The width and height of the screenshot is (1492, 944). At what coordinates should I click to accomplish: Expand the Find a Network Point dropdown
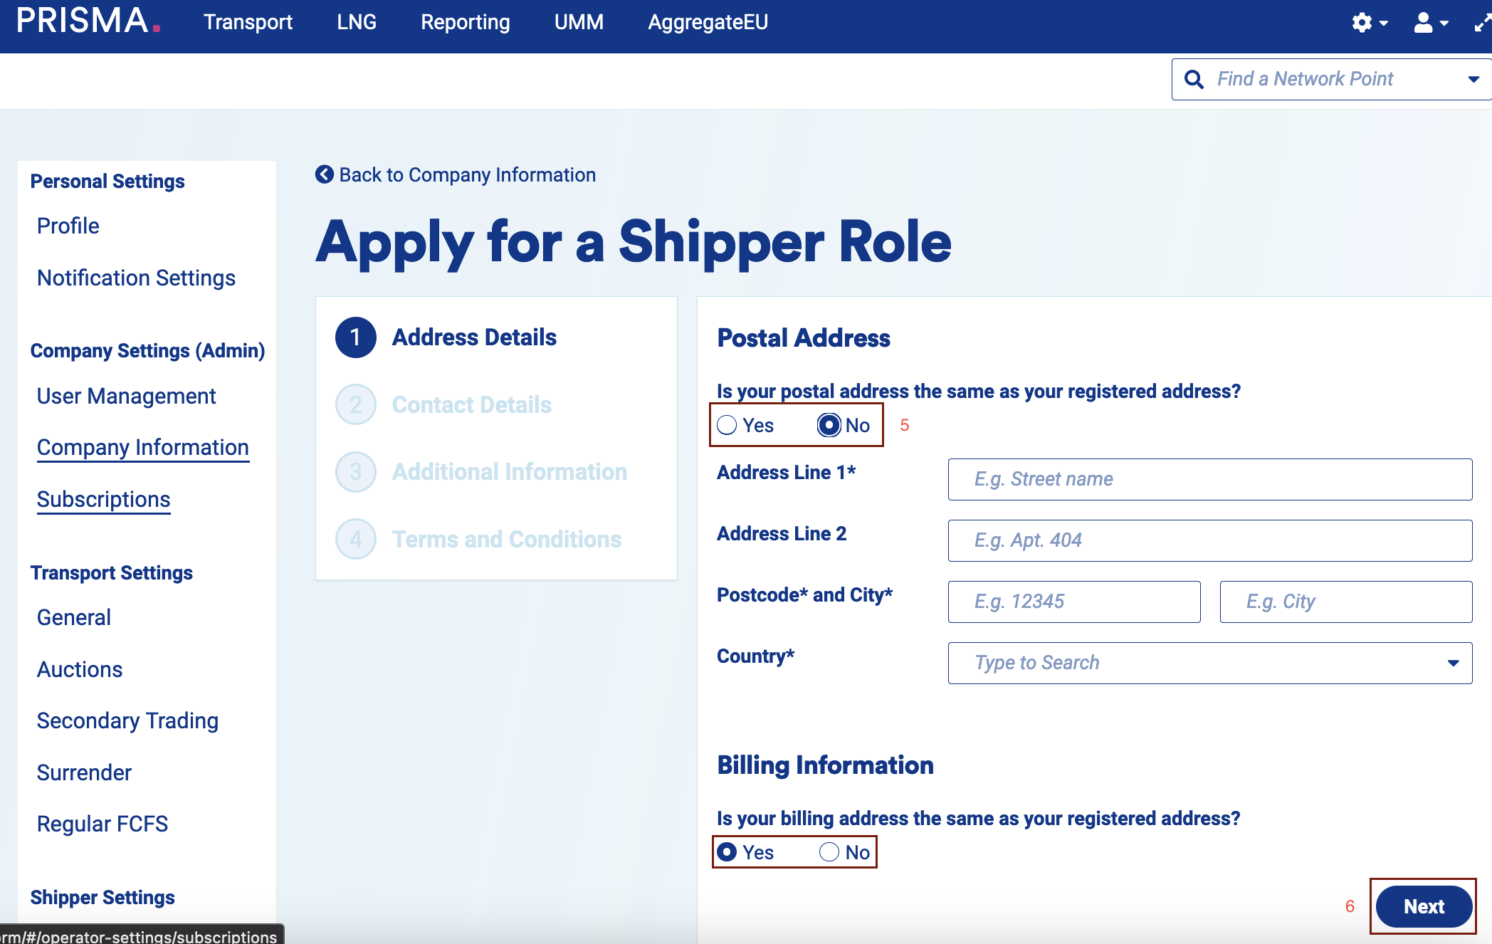pyautogui.click(x=1472, y=79)
